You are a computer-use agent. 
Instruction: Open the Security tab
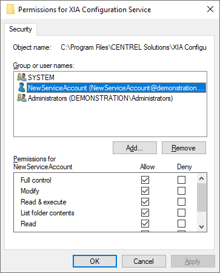[21, 29]
